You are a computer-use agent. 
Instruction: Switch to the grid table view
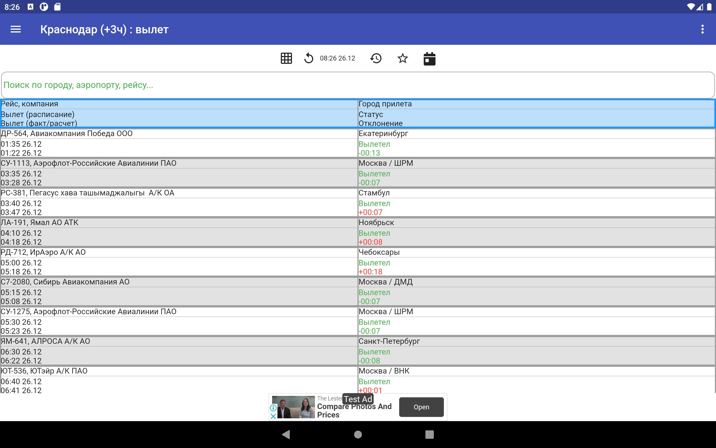coord(286,58)
